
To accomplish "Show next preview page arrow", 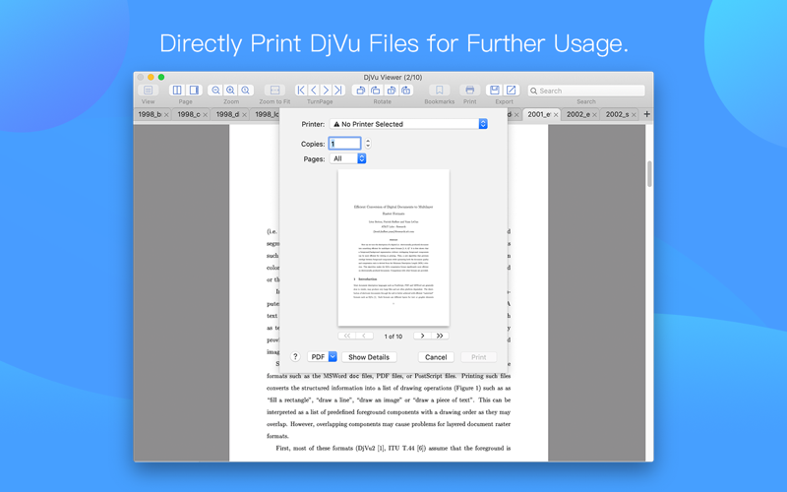I will pyautogui.click(x=423, y=336).
